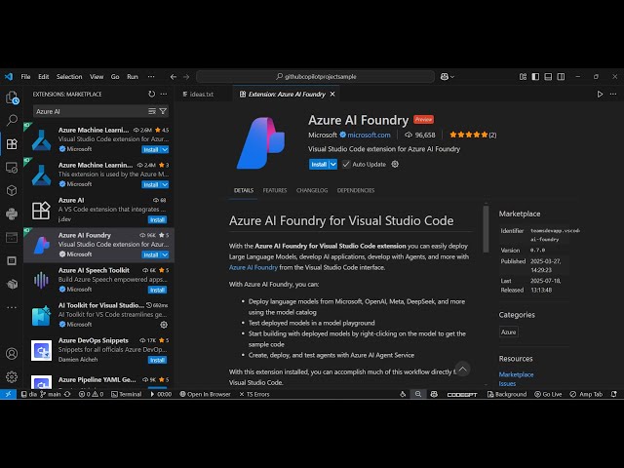624x468 pixels.
Task: Open Manage gear in activity bar
Action: [12, 376]
